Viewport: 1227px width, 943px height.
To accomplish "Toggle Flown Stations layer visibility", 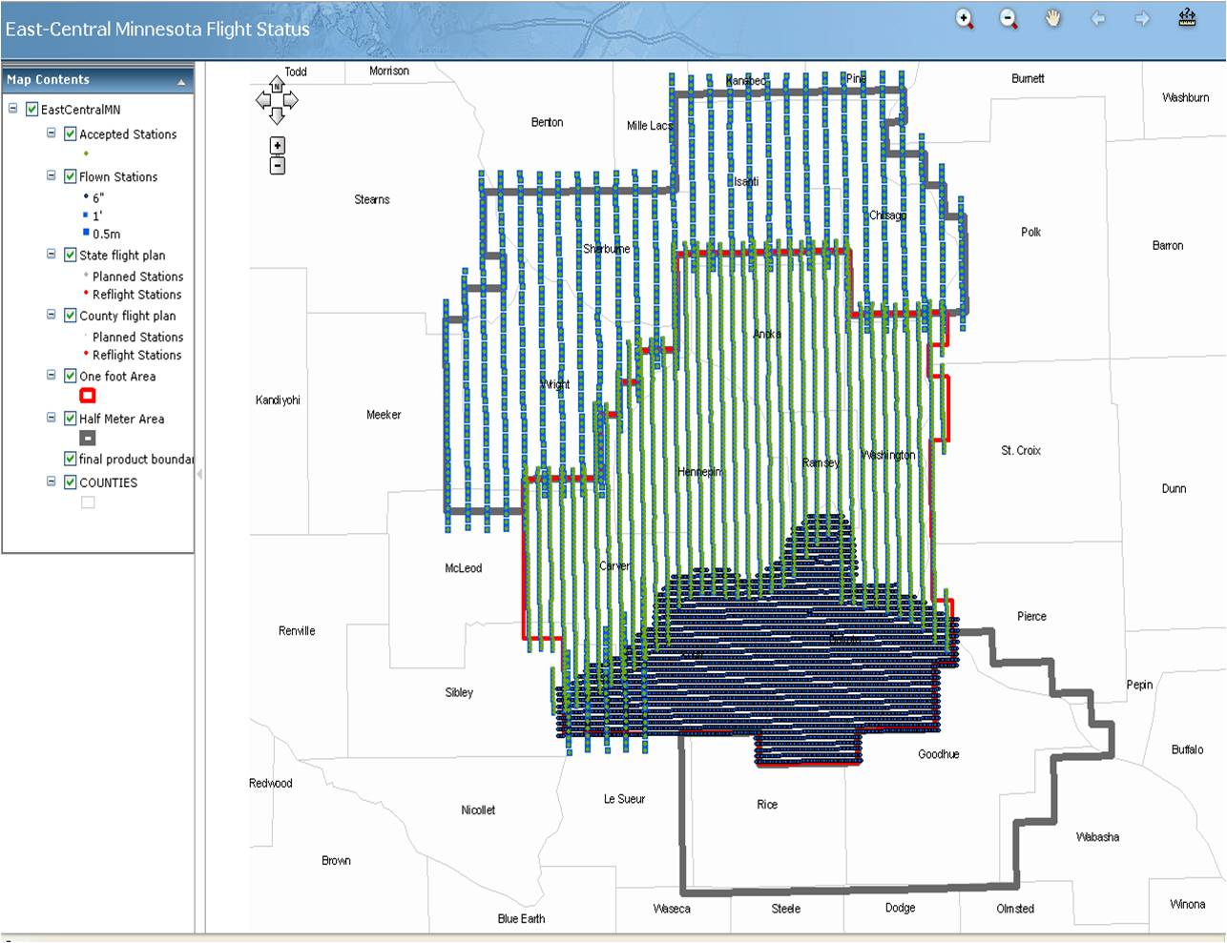I will click(70, 176).
